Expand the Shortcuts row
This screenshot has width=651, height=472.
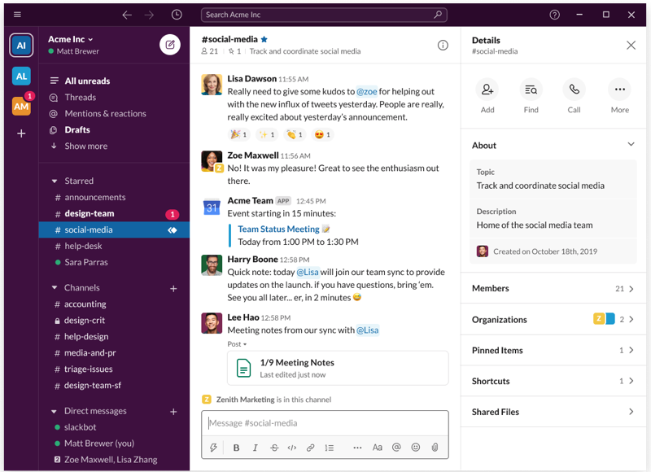coord(553,381)
